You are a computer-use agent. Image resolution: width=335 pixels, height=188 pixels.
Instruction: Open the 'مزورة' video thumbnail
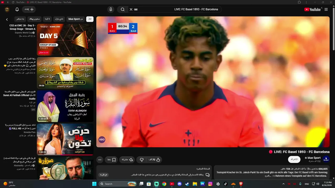point(65,168)
